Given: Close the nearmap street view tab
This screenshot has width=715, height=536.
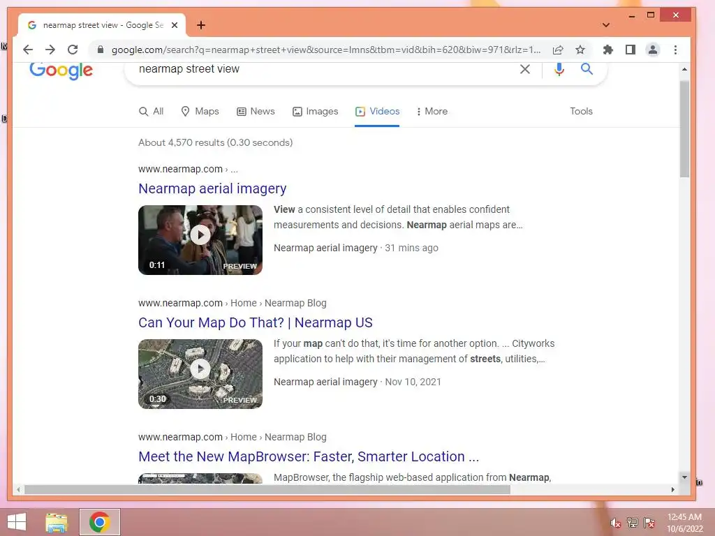Looking at the screenshot, I should pyautogui.click(x=174, y=25).
